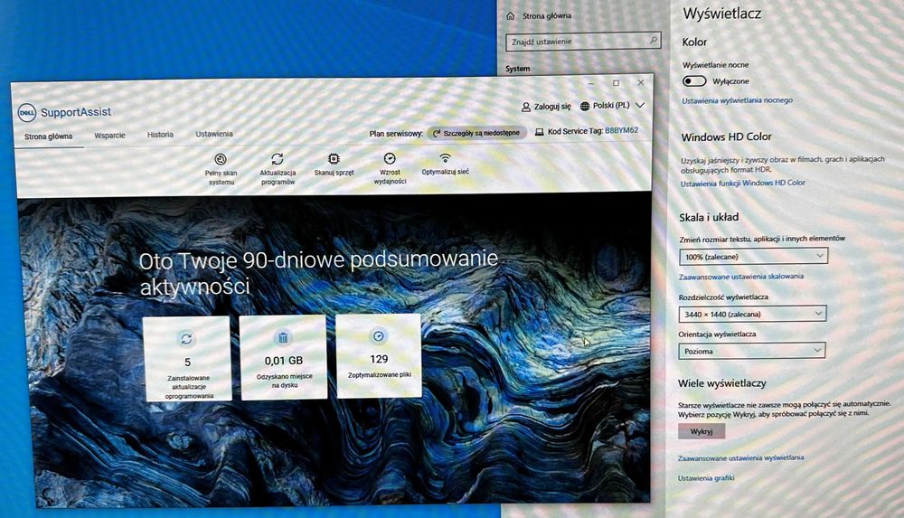Click the home icon next to Strona główna in Settings
904x518 pixels.
pyautogui.click(x=510, y=16)
